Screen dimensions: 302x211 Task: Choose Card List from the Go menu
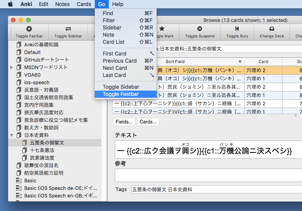[126, 42]
